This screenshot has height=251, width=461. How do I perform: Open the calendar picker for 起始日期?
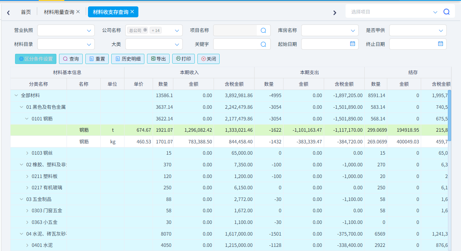352,44
